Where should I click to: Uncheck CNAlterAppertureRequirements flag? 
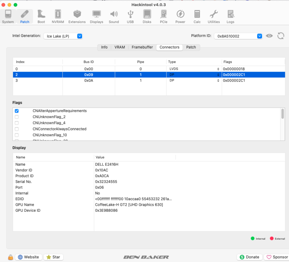coord(17,111)
